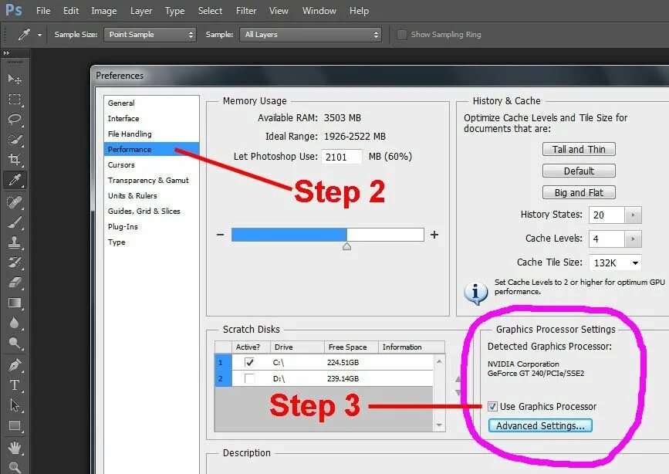Select the Healing Brush tool
Screen dimensions: 669x474
click(15, 202)
